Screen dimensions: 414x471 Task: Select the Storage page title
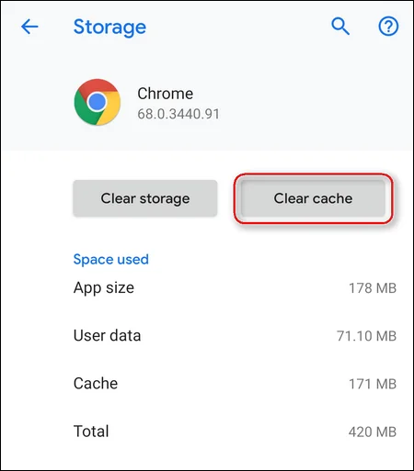click(109, 28)
